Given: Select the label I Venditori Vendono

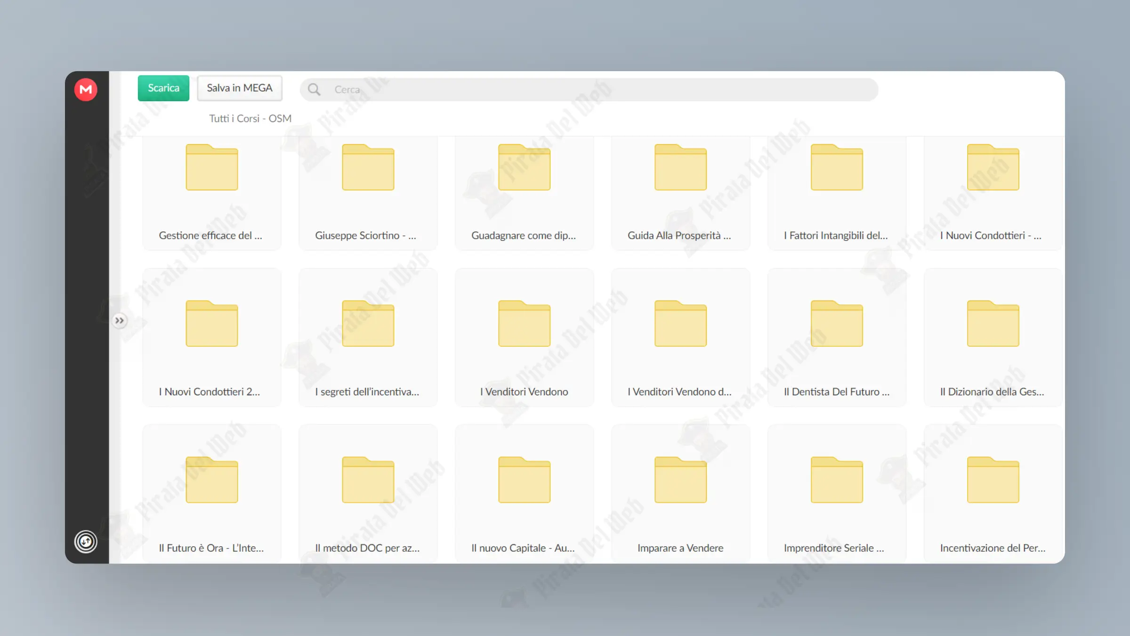Looking at the screenshot, I should click(x=525, y=392).
